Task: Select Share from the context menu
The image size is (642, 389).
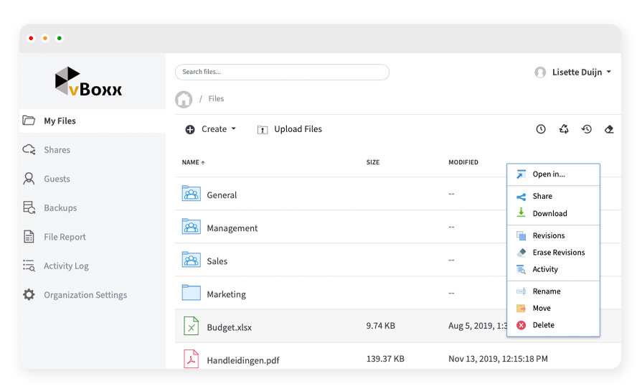Action: (x=542, y=196)
